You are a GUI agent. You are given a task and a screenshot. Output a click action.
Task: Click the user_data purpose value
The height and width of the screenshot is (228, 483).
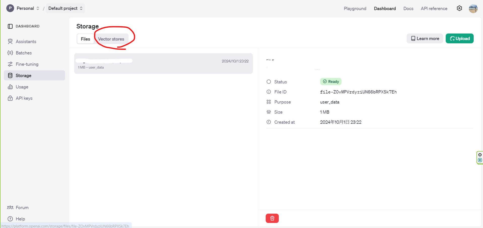329,102
